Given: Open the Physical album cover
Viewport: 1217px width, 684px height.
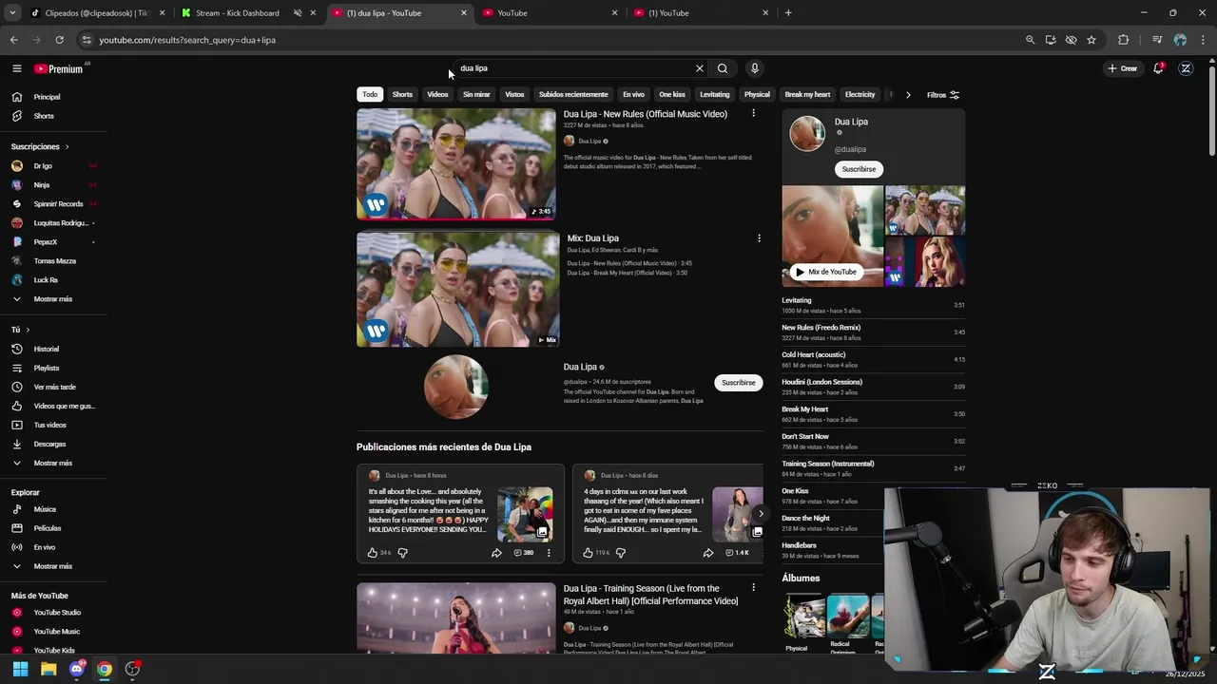Looking at the screenshot, I should (804, 616).
